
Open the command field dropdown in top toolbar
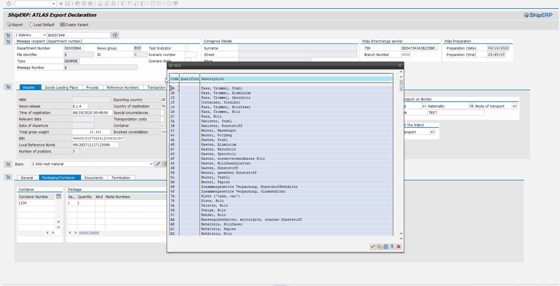(54, 4)
